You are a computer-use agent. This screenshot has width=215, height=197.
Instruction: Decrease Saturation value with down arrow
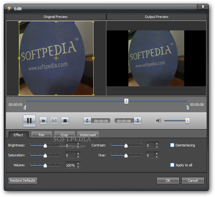pyautogui.click(x=78, y=157)
